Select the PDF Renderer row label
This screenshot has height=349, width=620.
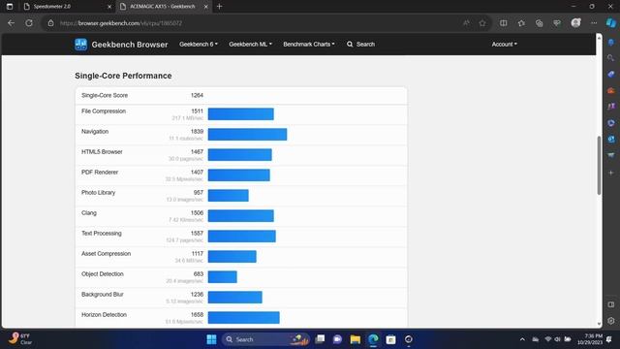pyautogui.click(x=100, y=173)
